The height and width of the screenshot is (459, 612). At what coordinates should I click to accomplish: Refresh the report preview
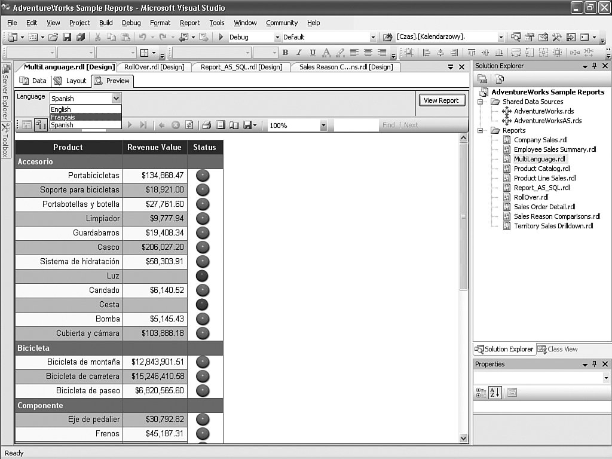tap(189, 125)
